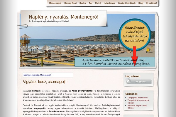This screenshot has height=117, width=176.
Task: Open the Hotelek accommodation link
Action: (x=131, y=103)
